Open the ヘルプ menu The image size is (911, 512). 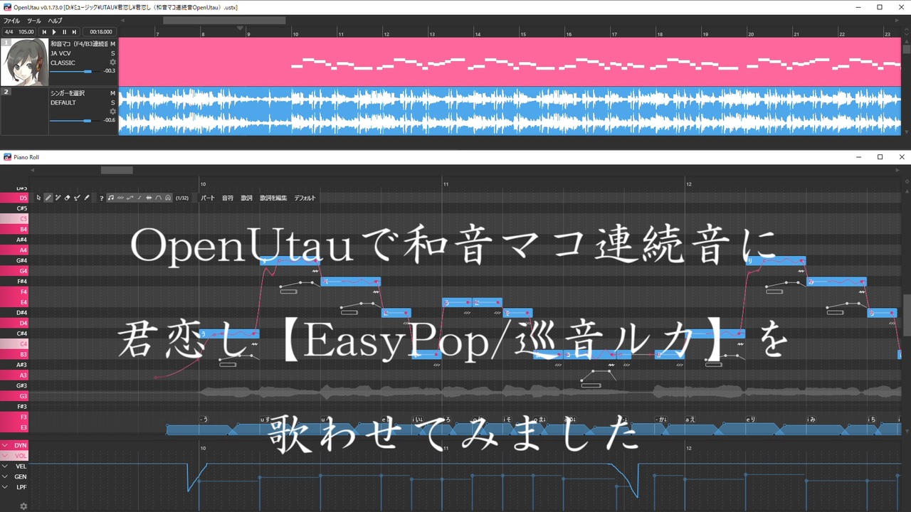click(55, 21)
